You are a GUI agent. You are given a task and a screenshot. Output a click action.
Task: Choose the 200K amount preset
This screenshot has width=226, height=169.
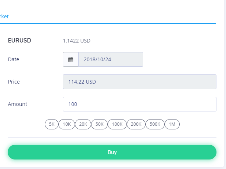(136, 124)
